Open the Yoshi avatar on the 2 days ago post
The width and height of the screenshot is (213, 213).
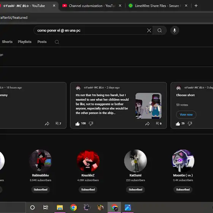(78, 88)
